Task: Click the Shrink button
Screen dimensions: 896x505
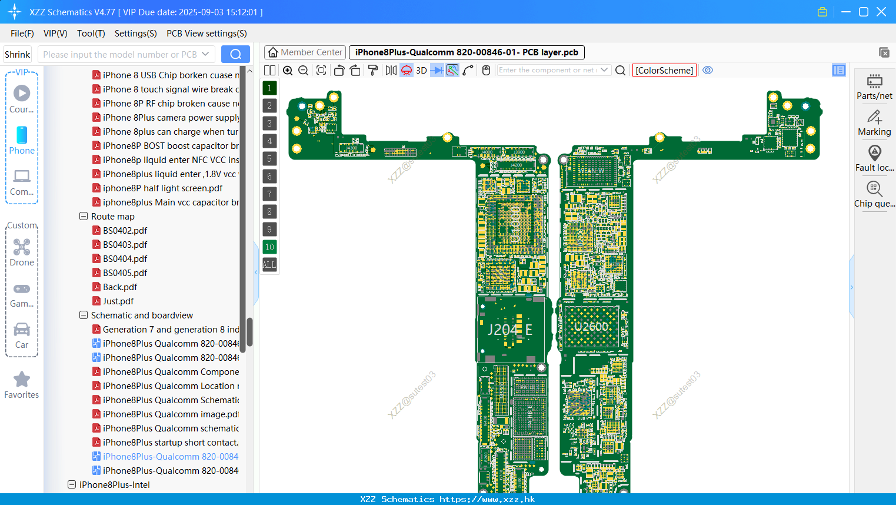Action: 17,54
